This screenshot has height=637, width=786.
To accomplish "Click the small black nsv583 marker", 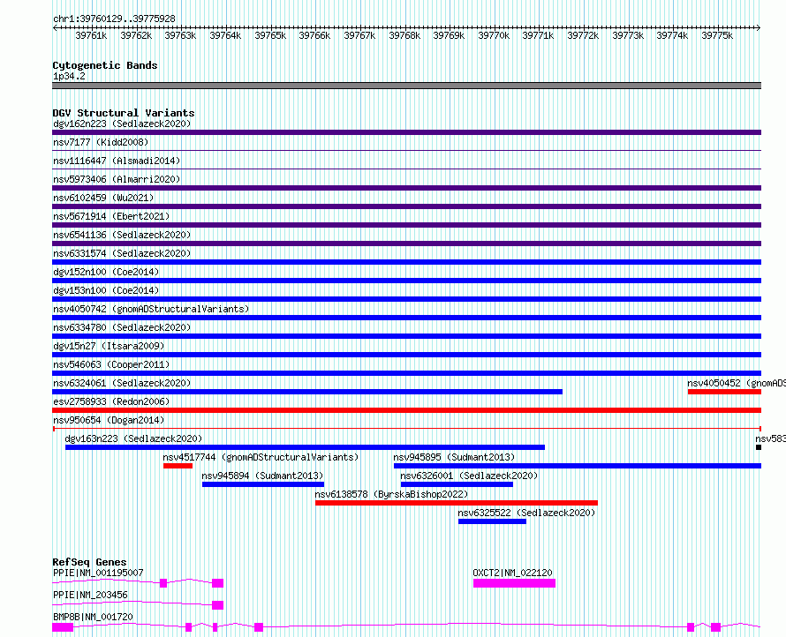I will click(x=759, y=447).
